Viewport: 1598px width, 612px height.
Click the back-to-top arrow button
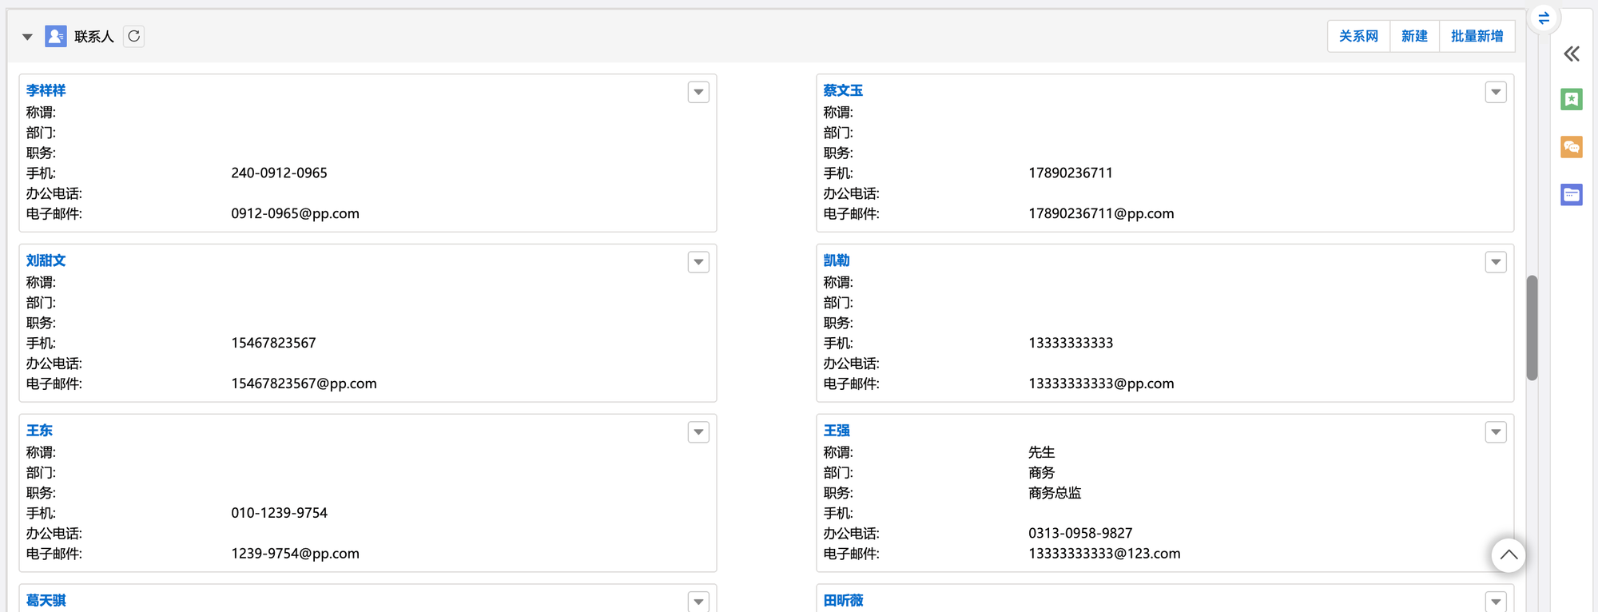click(1509, 555)
